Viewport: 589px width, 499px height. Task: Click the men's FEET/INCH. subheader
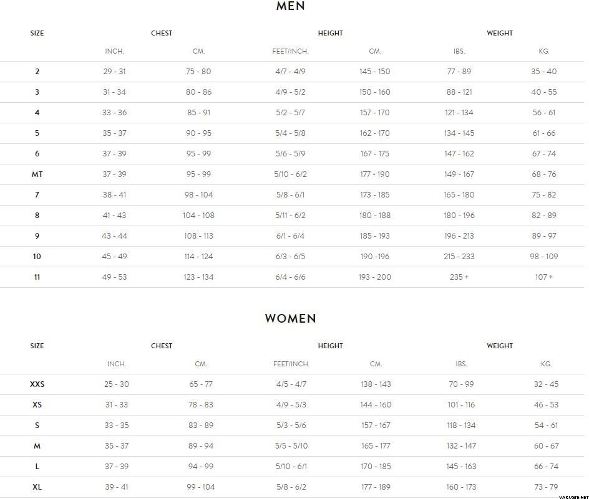pyautogui.click(x=290, y=51)
